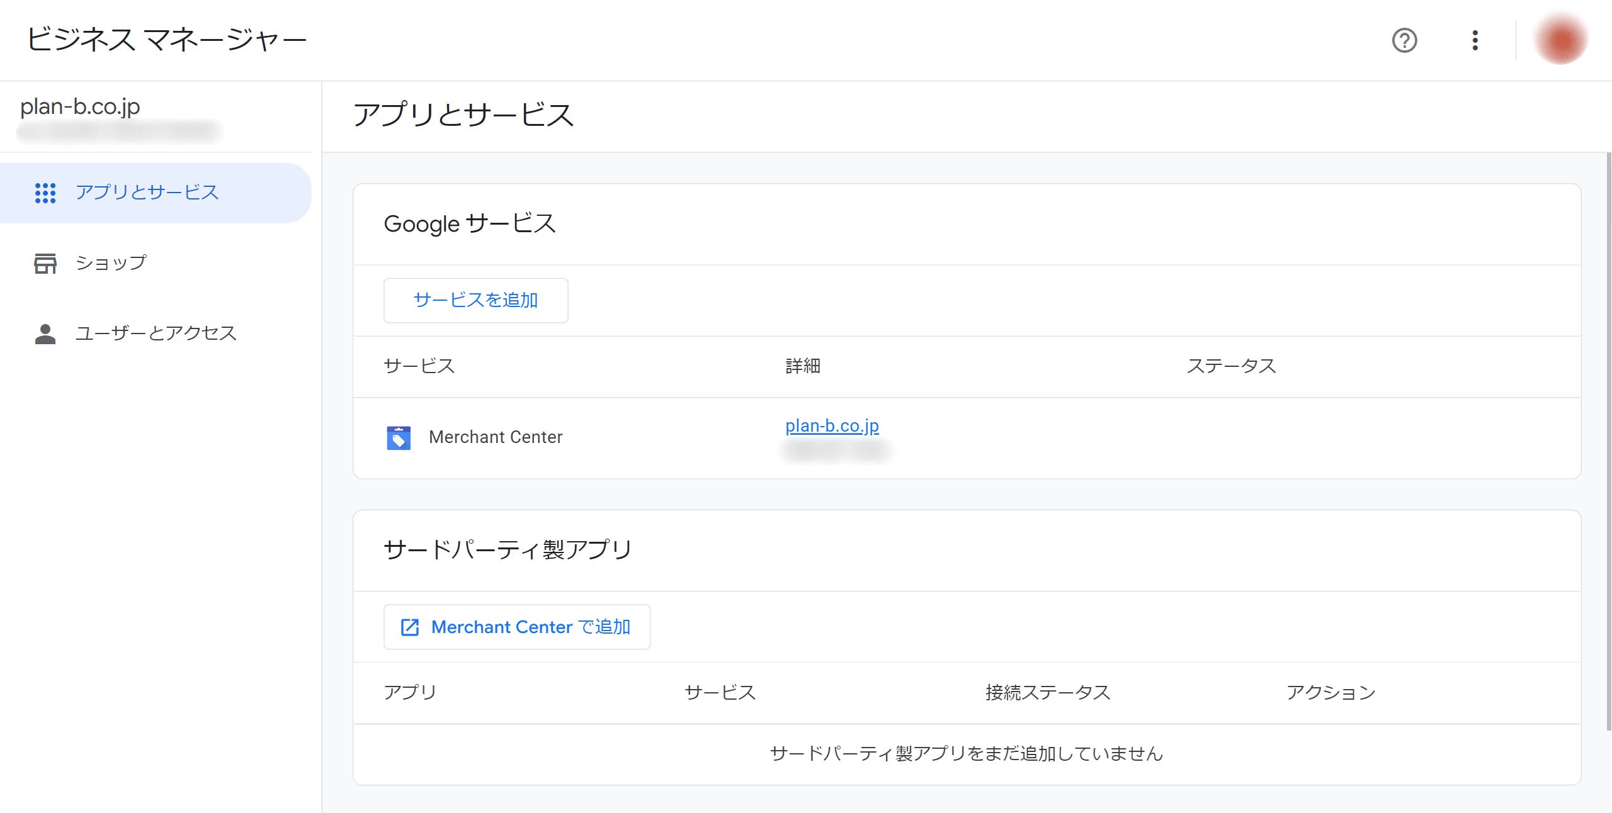1612x813 pixels.
Task: Click the plan-b.co.jp account name in sidebar
Action: tap(80, 106)
